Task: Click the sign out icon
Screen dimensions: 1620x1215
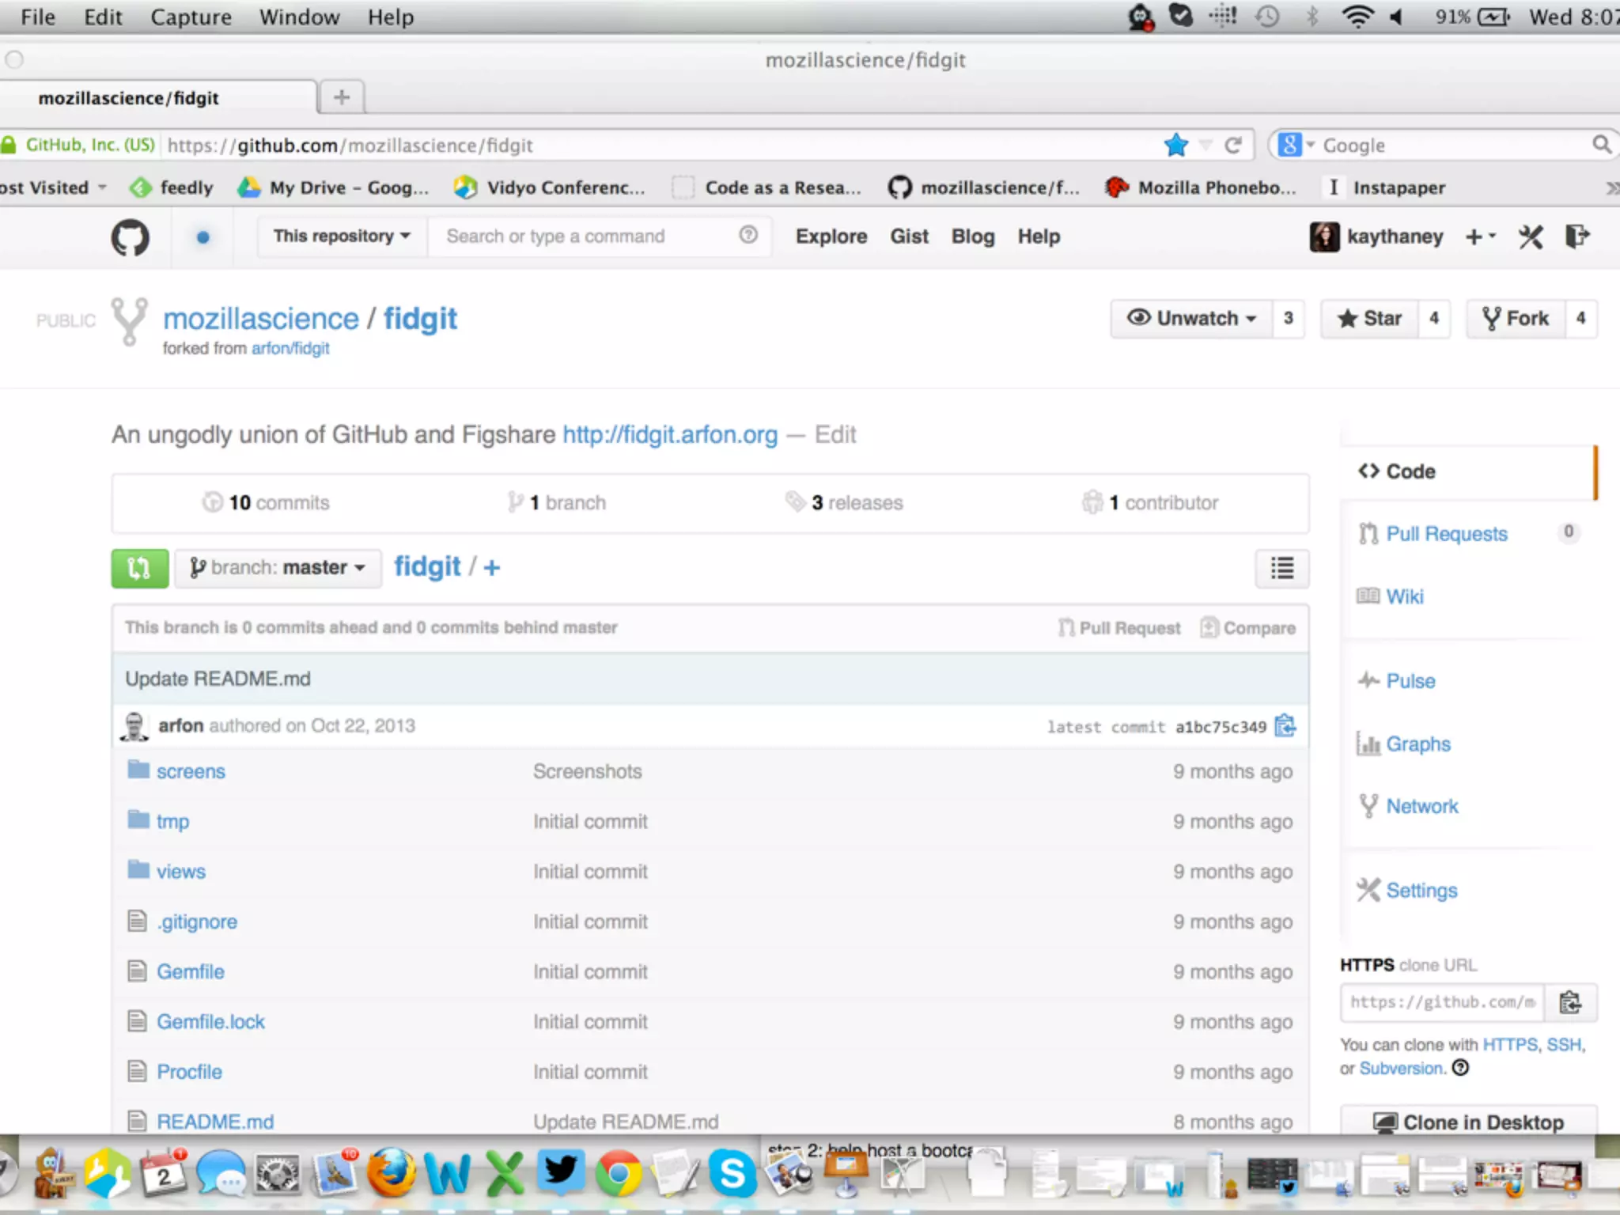Action: click(x=1577, y=237)
